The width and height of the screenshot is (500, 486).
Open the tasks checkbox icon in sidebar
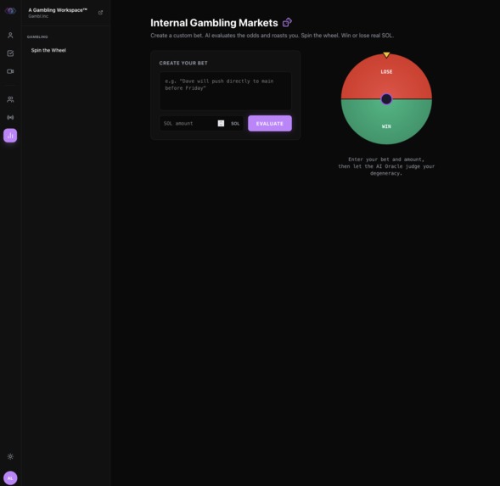[10, 53]
